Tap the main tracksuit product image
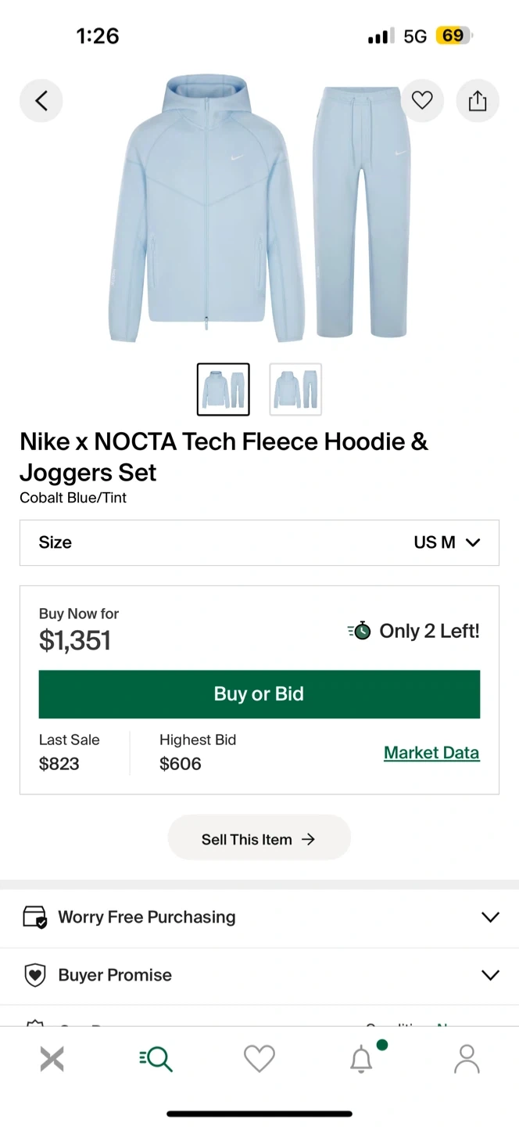Viewport: 519px width, 1127px height. pyautogui.click(x=259, y=211)
